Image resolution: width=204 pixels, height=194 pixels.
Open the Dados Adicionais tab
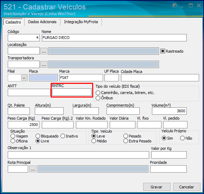tap(42, 22)
